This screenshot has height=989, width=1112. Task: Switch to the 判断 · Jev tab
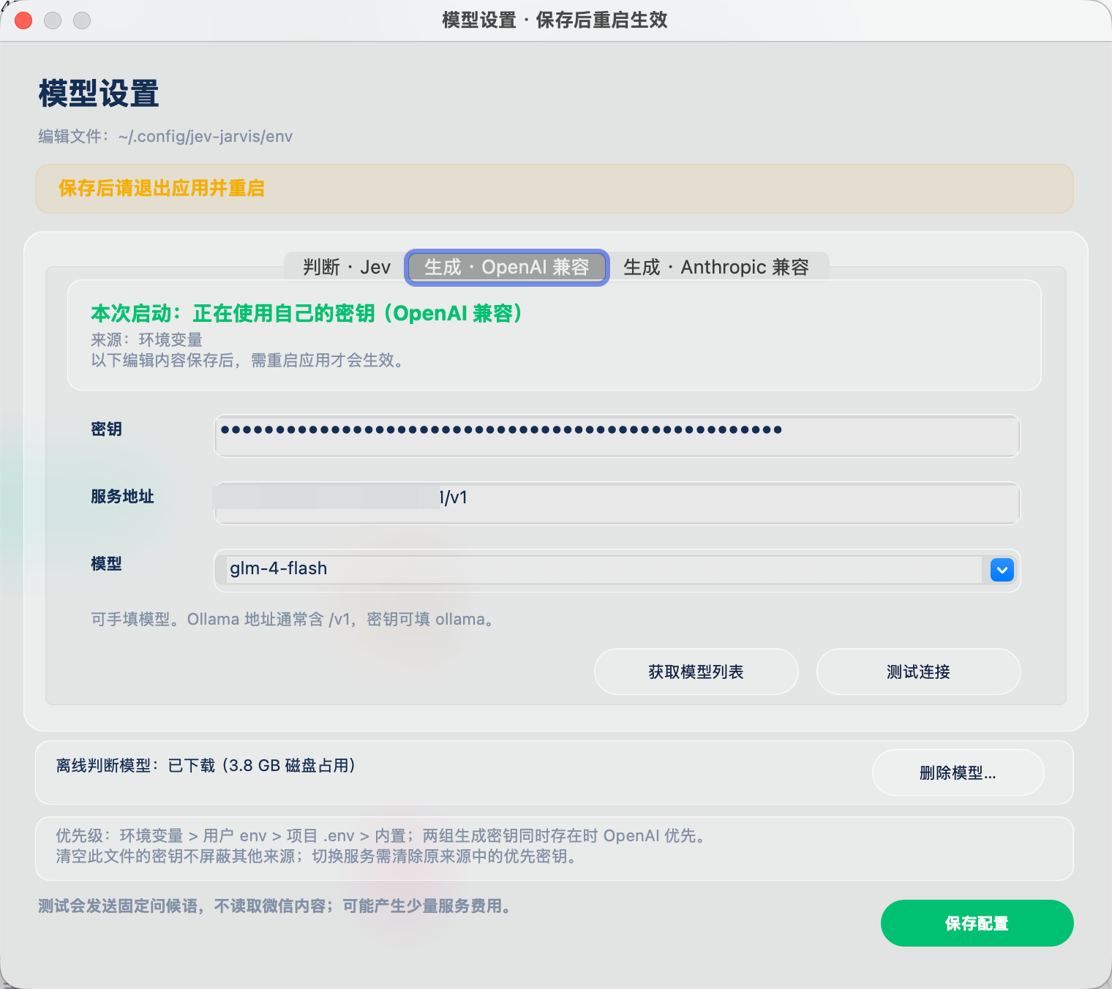click(347, 267)
